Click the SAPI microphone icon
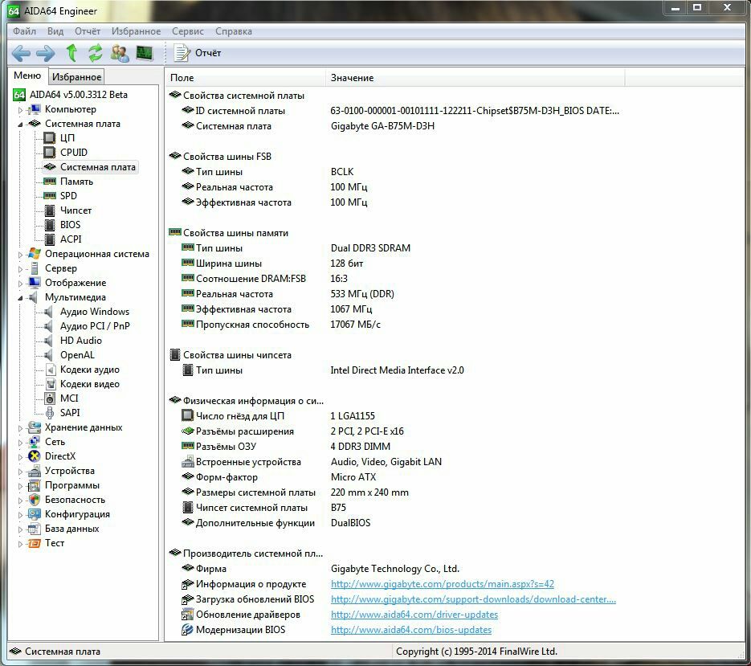 click(x=50, y=413)
